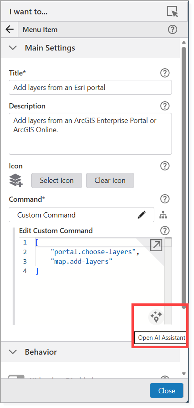Open help icon next to Command
Viewport: 194px width, 408px height.
(165, 199)
